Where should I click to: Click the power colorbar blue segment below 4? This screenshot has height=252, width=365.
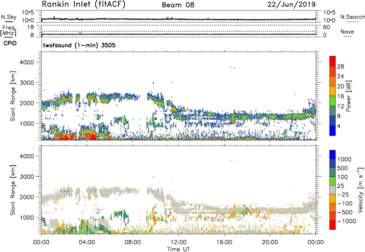333,131
